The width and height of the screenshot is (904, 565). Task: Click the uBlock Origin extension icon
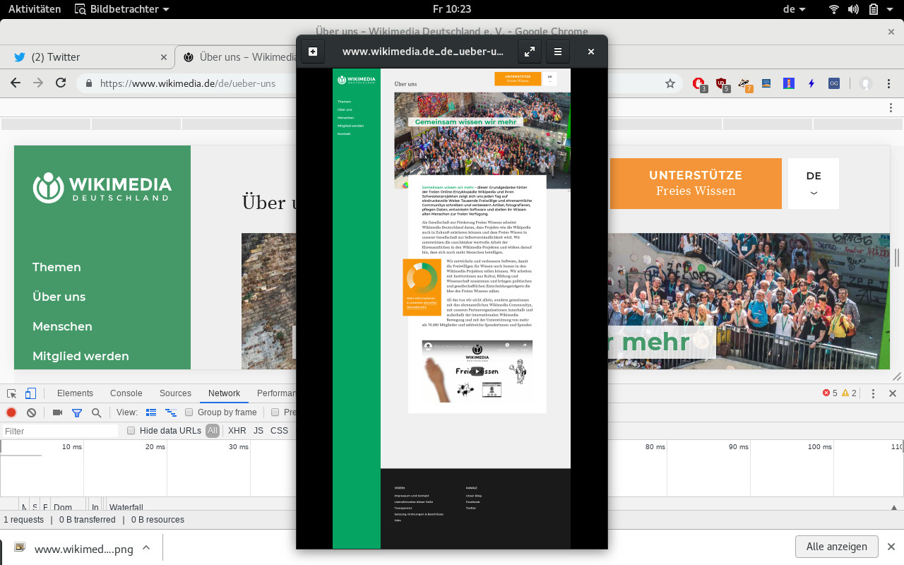(720, 83)
